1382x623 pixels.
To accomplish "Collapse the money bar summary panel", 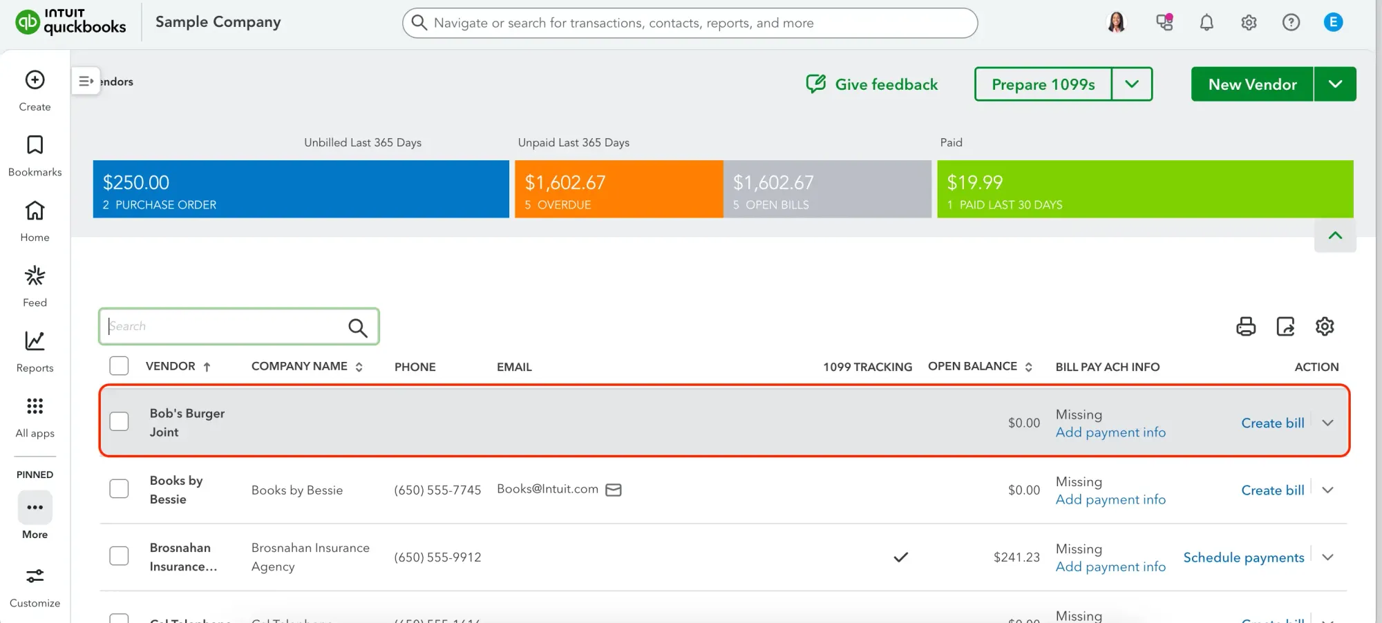I will coord(1334,236).
